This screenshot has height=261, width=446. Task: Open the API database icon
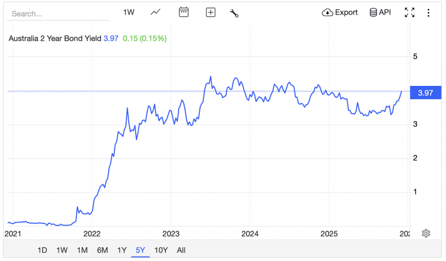click(380, 12)
